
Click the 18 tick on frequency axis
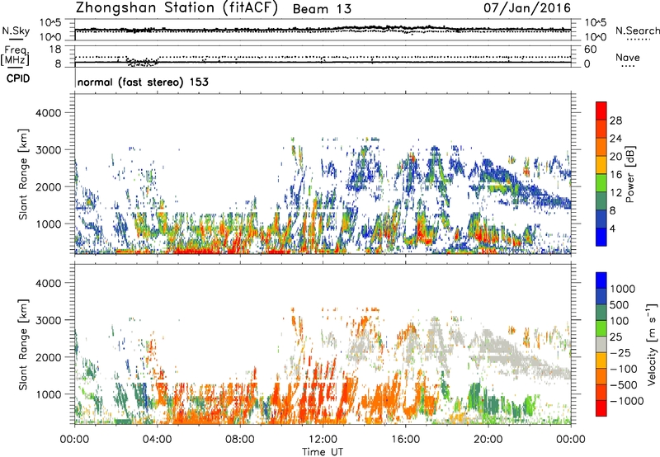point(54,49)
